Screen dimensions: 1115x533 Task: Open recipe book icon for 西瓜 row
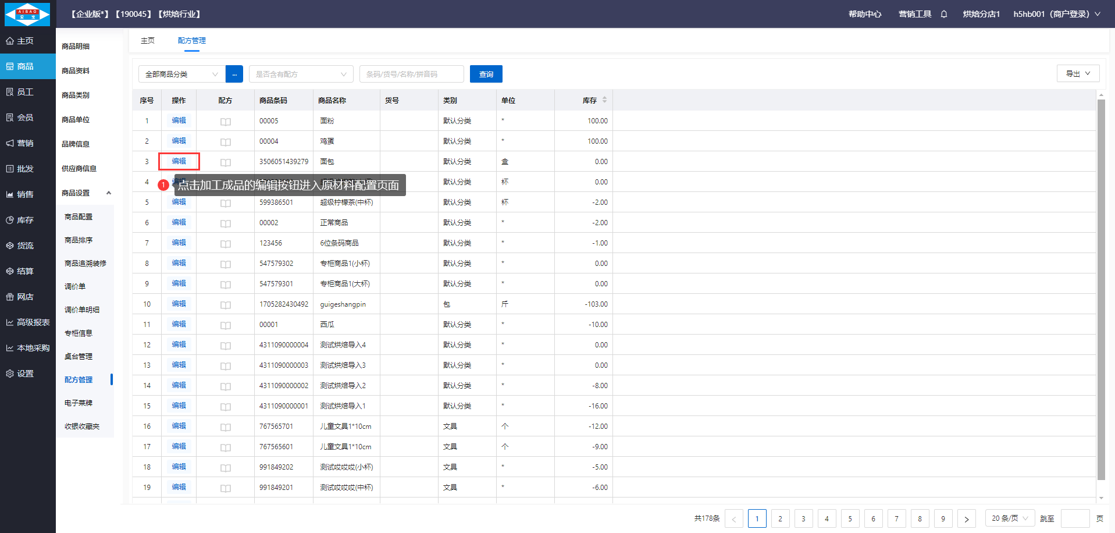click(x=226, y=325)
